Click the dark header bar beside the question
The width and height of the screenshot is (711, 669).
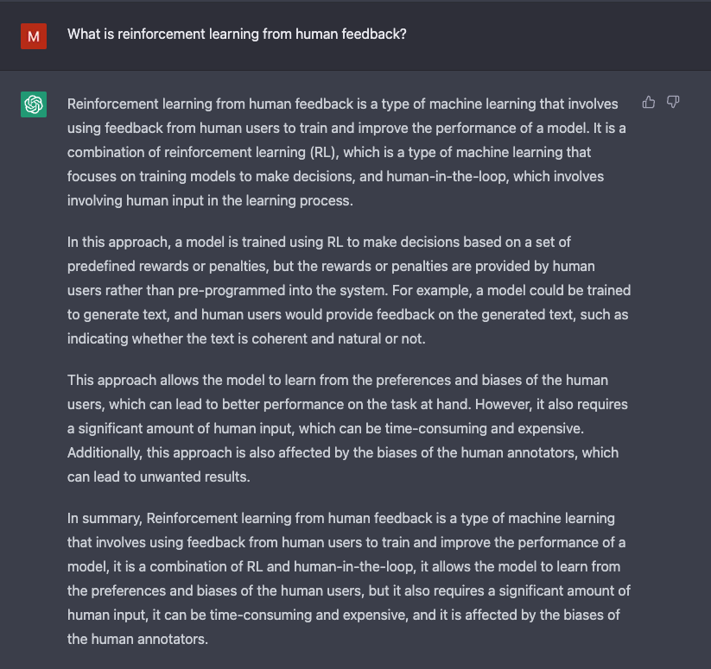pos(558,35)
